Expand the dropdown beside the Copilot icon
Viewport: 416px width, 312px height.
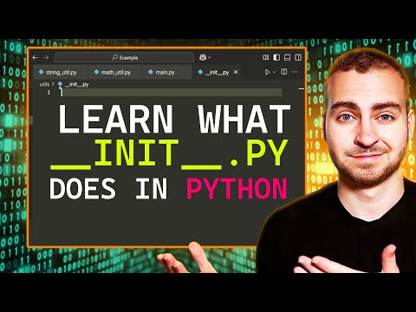point(210,58)
